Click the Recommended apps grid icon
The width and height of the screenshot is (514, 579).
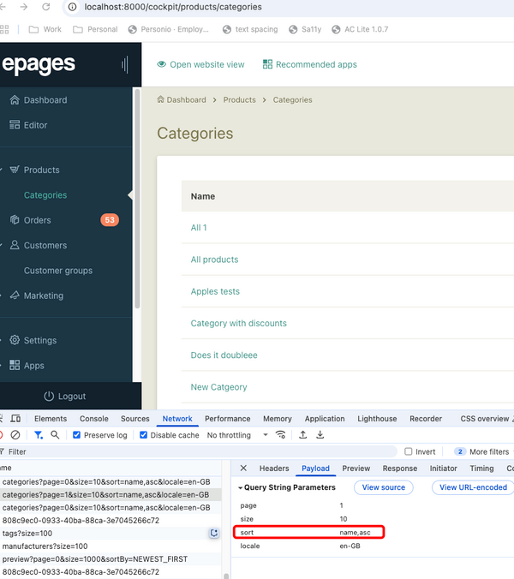267,64
